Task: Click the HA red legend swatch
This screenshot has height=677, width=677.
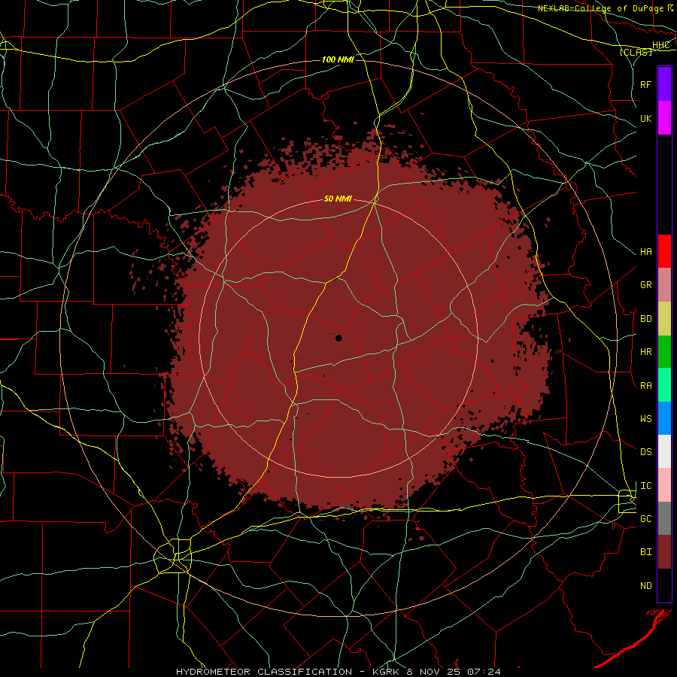Action: pyautogui.click(x=664, y=251)
